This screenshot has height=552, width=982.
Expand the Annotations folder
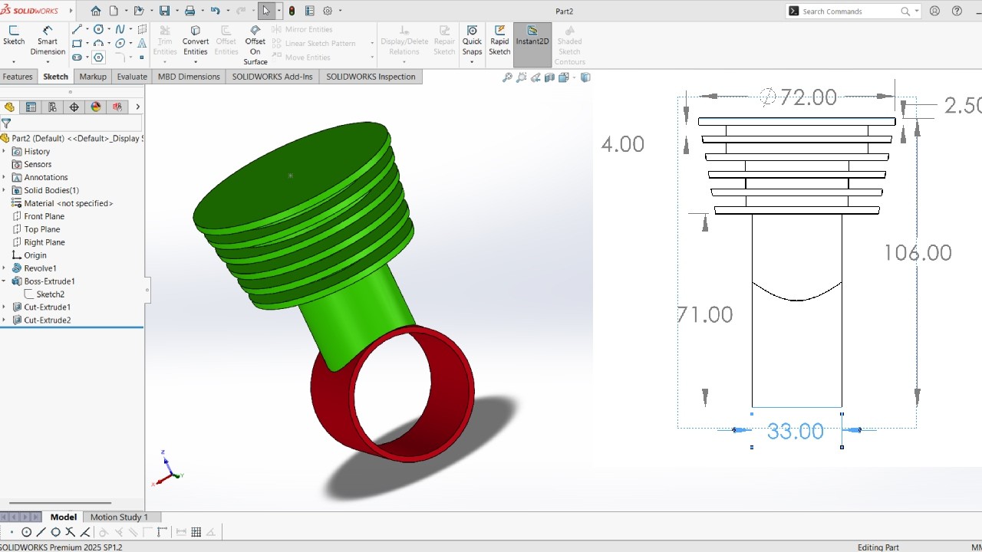click(x=4, y=177)
